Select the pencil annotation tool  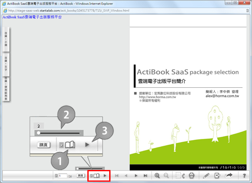tap(206, 175)
